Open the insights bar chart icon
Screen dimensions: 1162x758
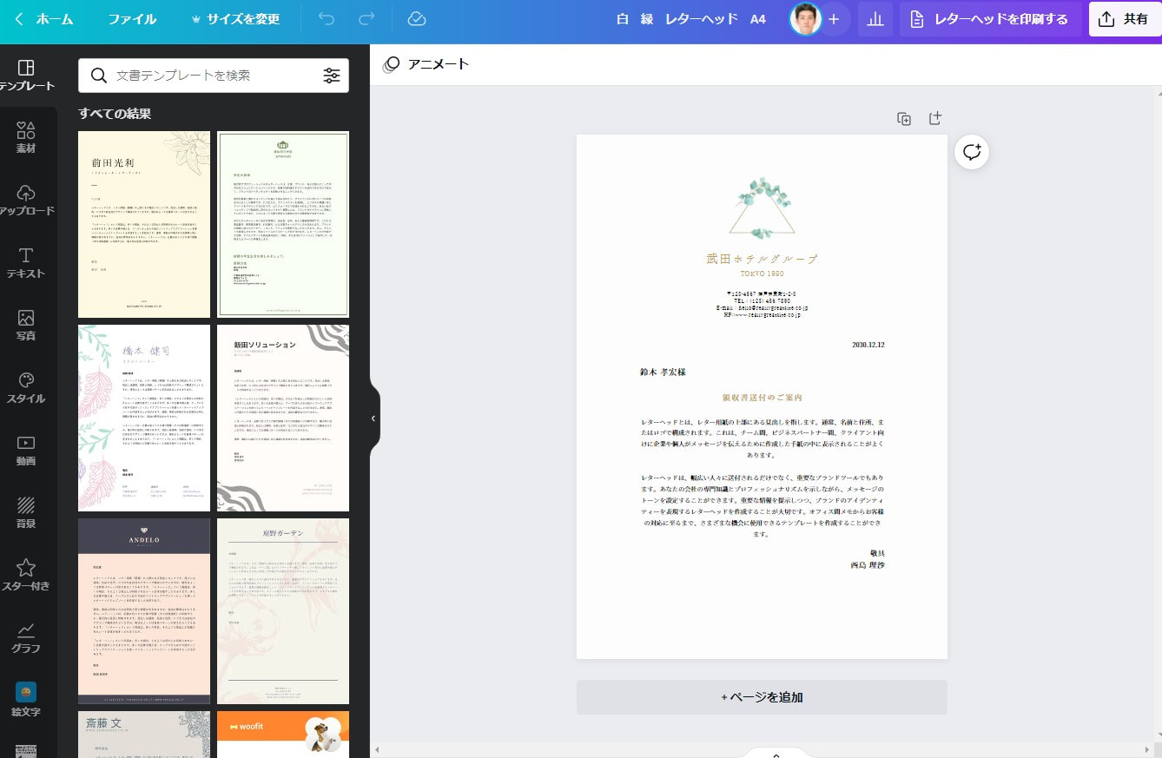[875, 19]
